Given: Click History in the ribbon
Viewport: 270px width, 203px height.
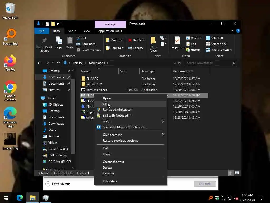Looking at the screenshot, I should pyautogui.click(x=193, y=50).
